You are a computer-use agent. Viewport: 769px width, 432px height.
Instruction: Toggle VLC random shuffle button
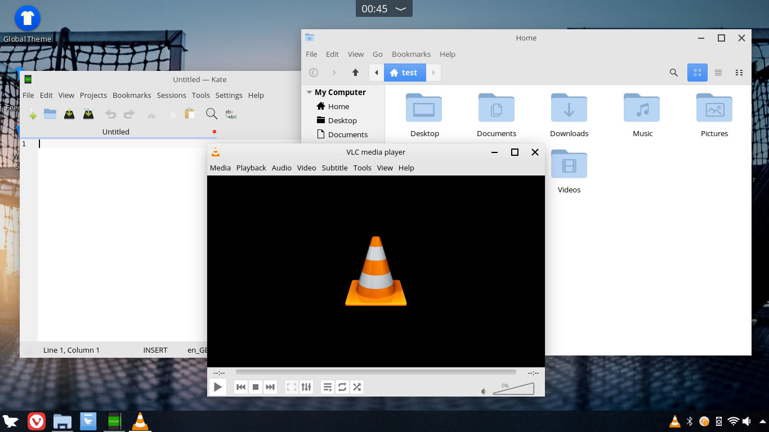click(357, 387)
